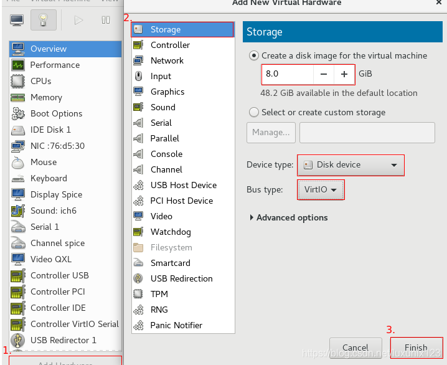Select the Display Spice monitor icon
The width and height of the screenshot is (447, 365).
[x=17, y=194]
